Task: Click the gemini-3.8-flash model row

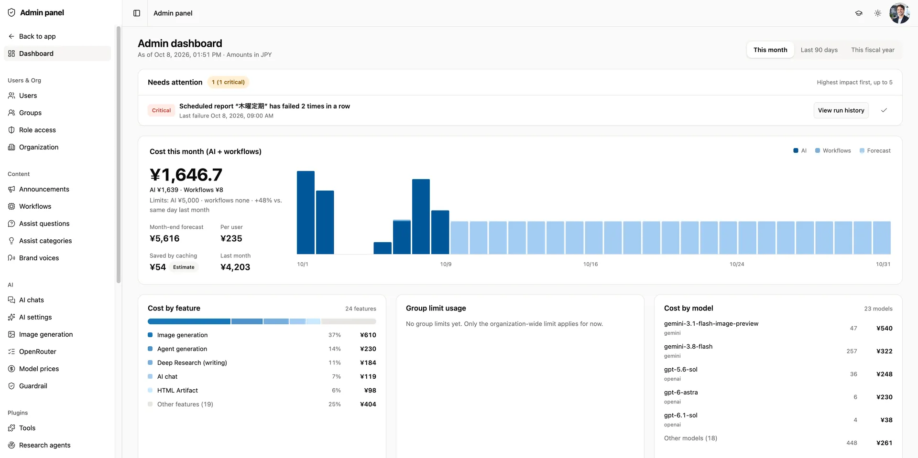Action: (x=778, y=351)
